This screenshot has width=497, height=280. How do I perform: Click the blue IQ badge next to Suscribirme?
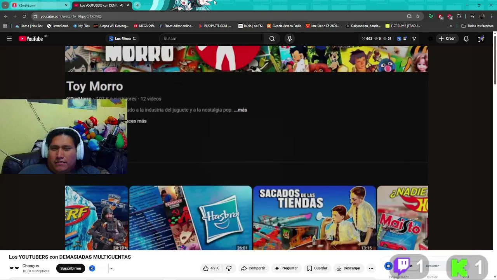[92, 268]
